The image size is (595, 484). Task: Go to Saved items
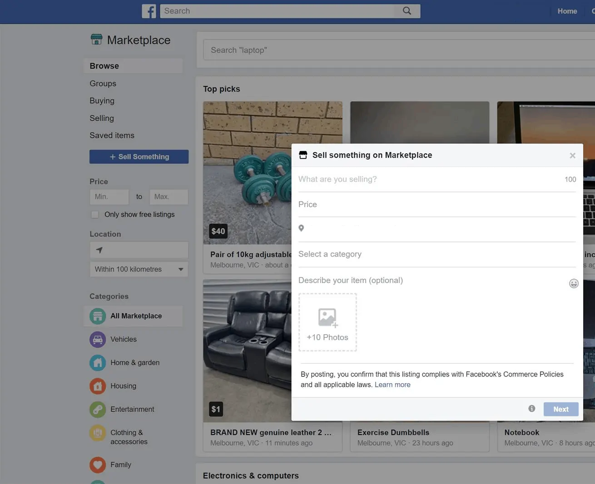112,135
